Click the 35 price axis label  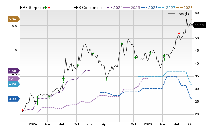point(197,76)
